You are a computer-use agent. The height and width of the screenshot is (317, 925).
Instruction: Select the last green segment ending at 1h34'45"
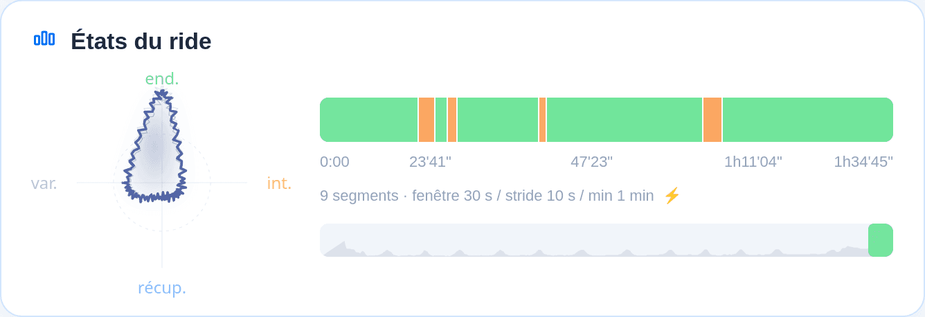[808, 120]
